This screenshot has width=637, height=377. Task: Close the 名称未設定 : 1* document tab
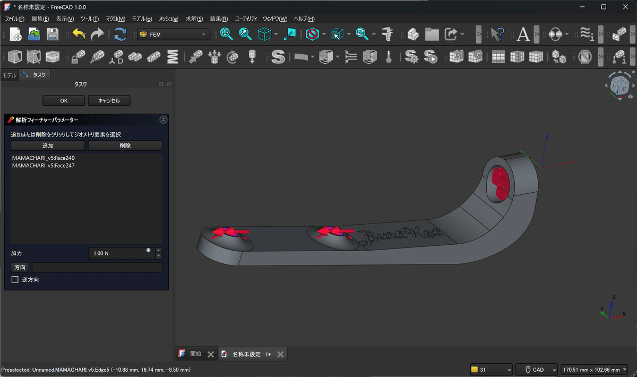[280, 354]
